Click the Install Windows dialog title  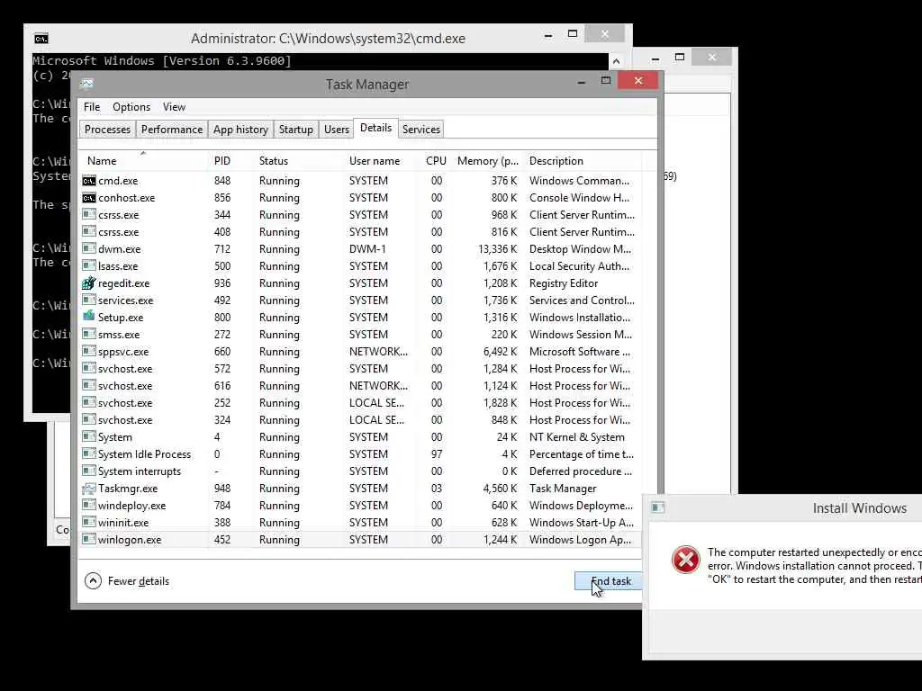pos(859,508)
